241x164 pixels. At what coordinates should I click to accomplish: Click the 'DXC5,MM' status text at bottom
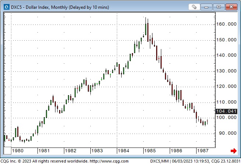(159, 161)
